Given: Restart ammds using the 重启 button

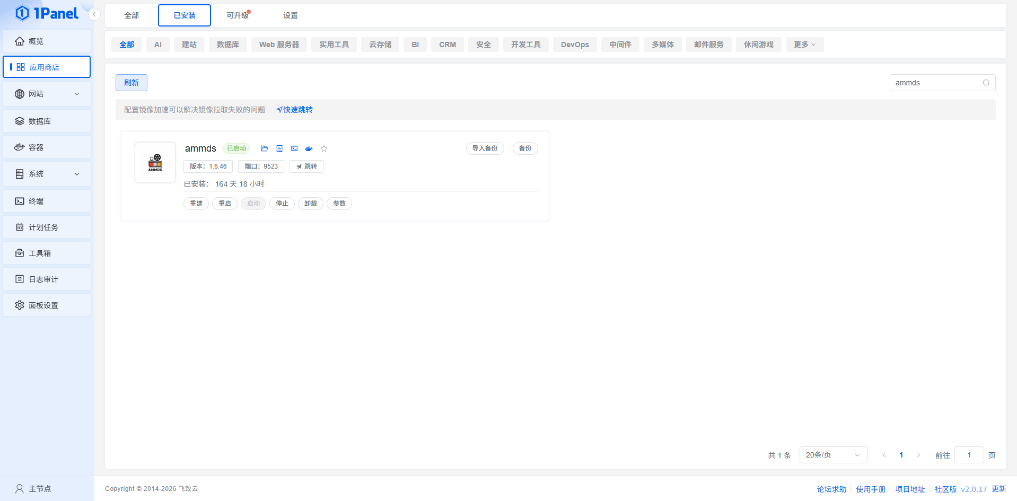Looking at the screenshot, I should pyautogui.click(x=225, y=203).
